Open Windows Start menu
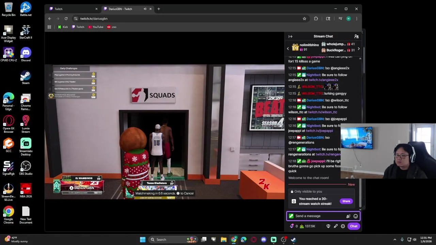The image size is (436, 245). click(x=143, y=240)
